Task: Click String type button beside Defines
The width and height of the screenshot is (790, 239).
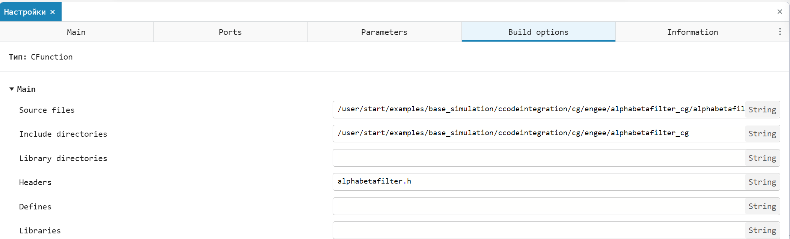Action: tap(762, 206)
